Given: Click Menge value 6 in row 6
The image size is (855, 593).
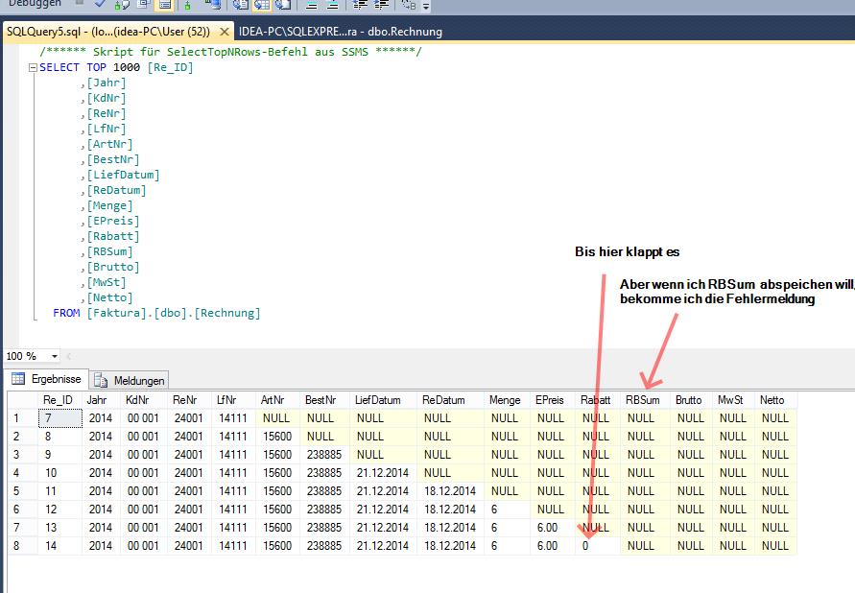Looking at the screenshot, I should [507, 510].
